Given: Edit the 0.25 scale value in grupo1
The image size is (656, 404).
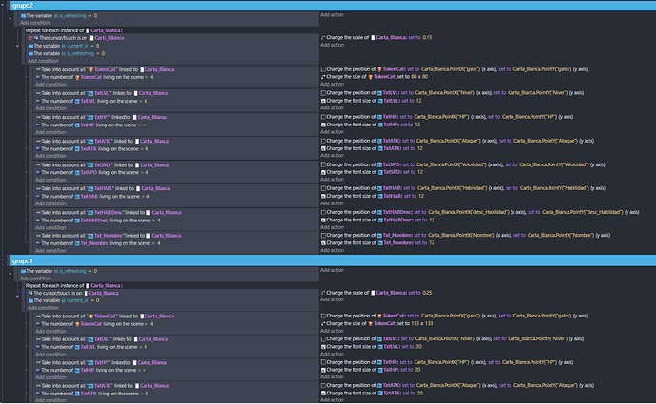Looking at the screenshot, I should (x=427, y=292).
